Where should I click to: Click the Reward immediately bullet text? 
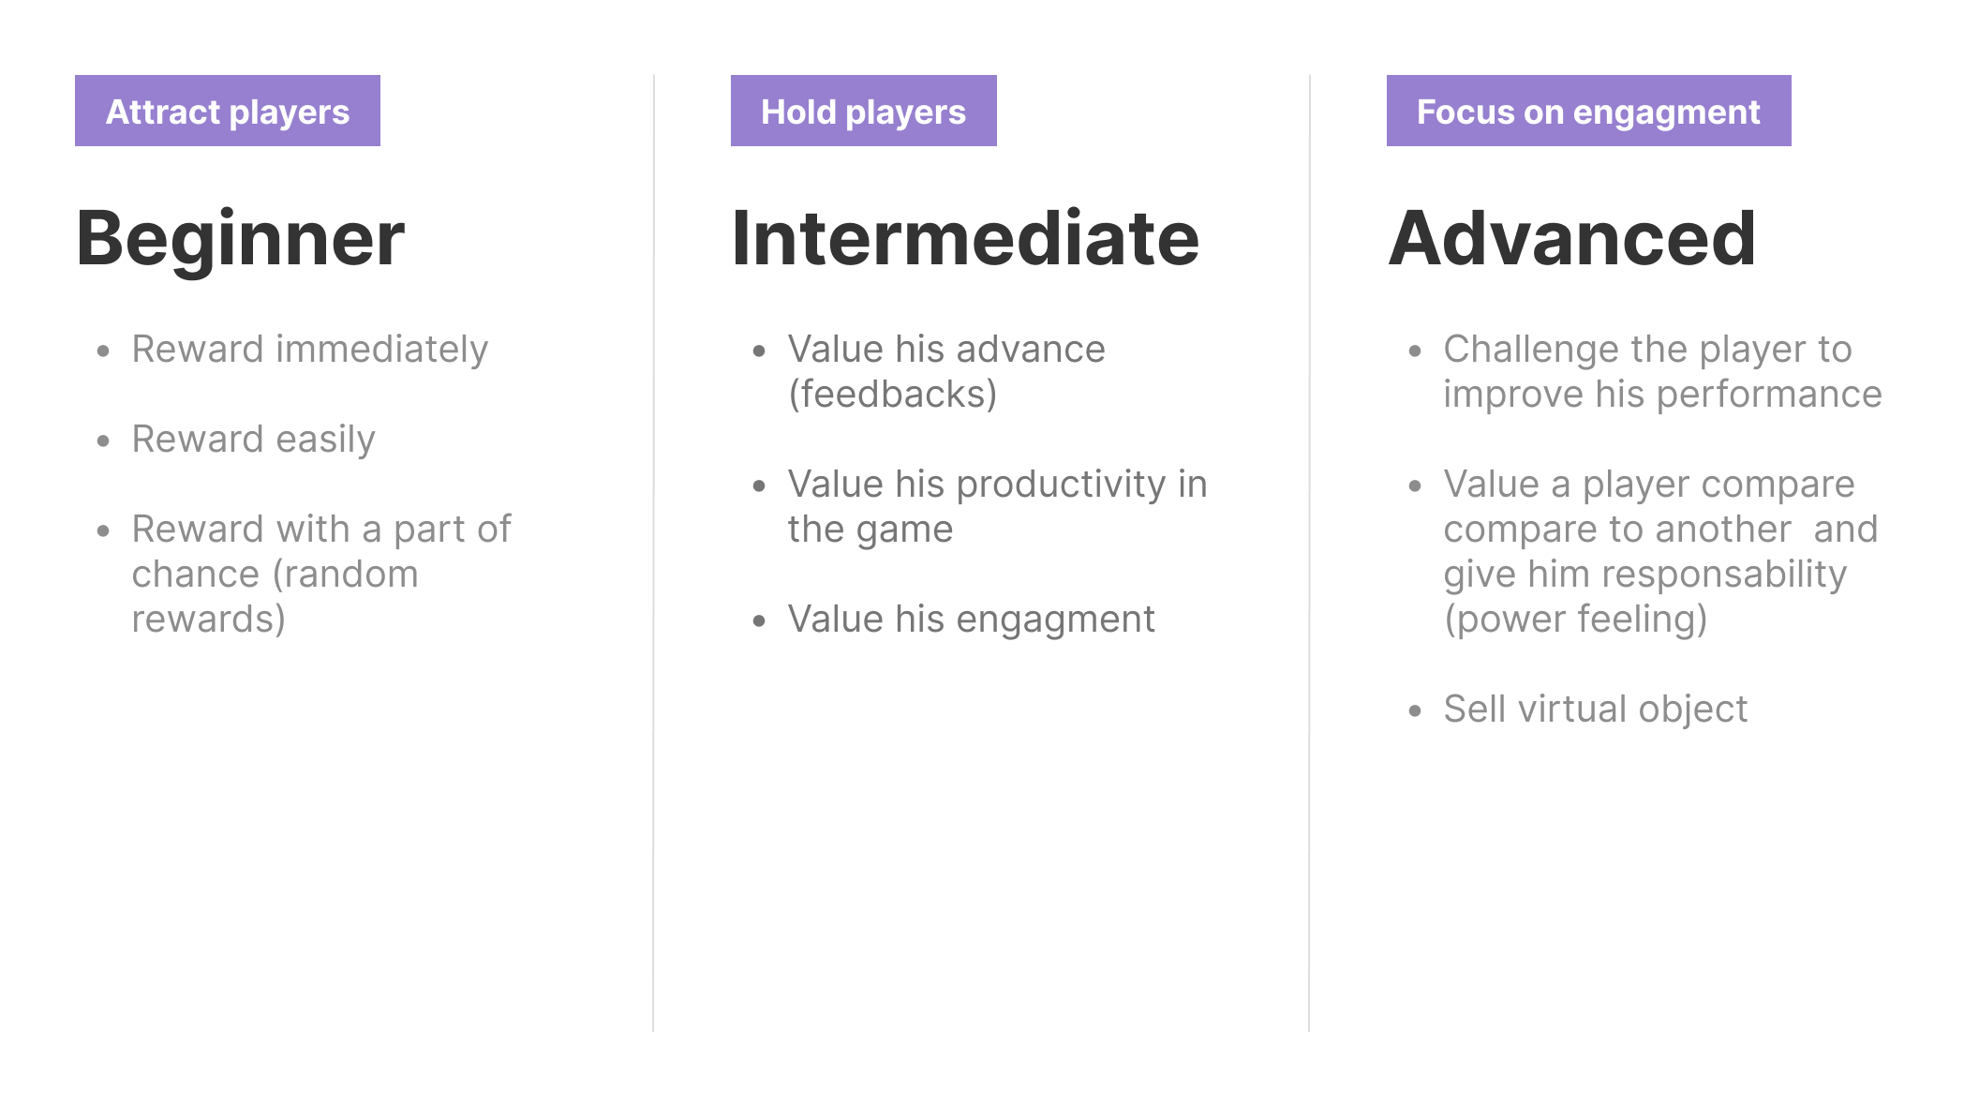pyautogui.click(x=309, y=350)
